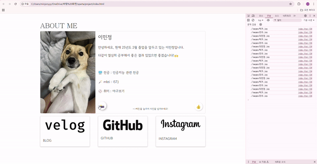Select the 콘솔 tab in top DevTools bar
Image resolution: width=317 pixels, height=164 pixels.
(x=269, y=15)
